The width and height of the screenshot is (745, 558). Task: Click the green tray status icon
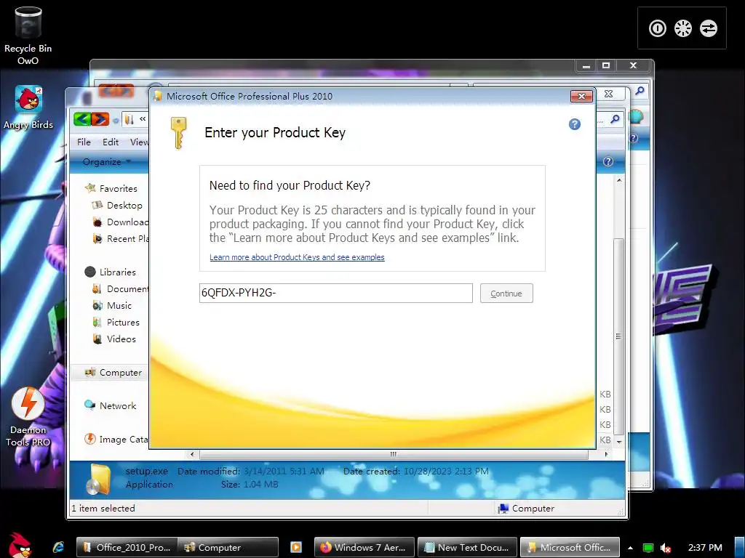coord(648,548)
